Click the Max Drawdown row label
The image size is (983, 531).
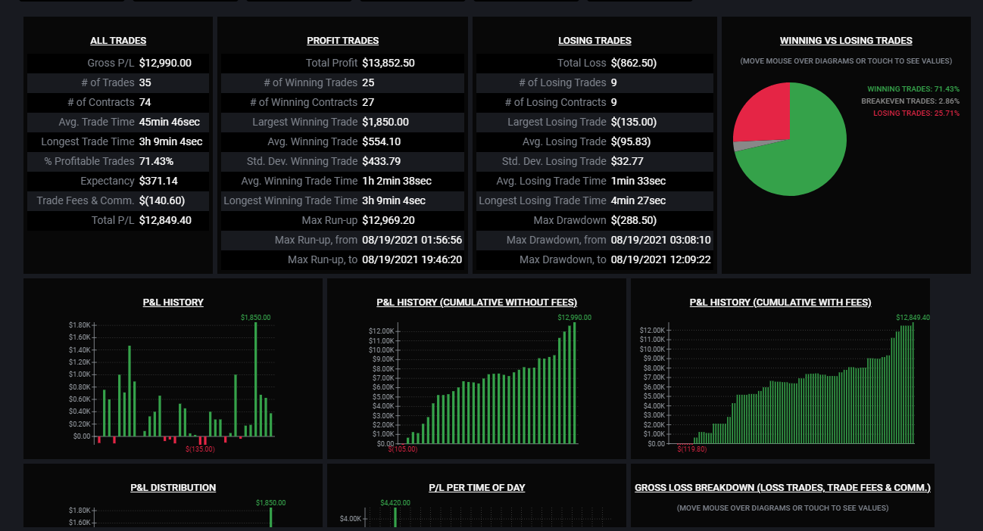[x=570, y=220]
